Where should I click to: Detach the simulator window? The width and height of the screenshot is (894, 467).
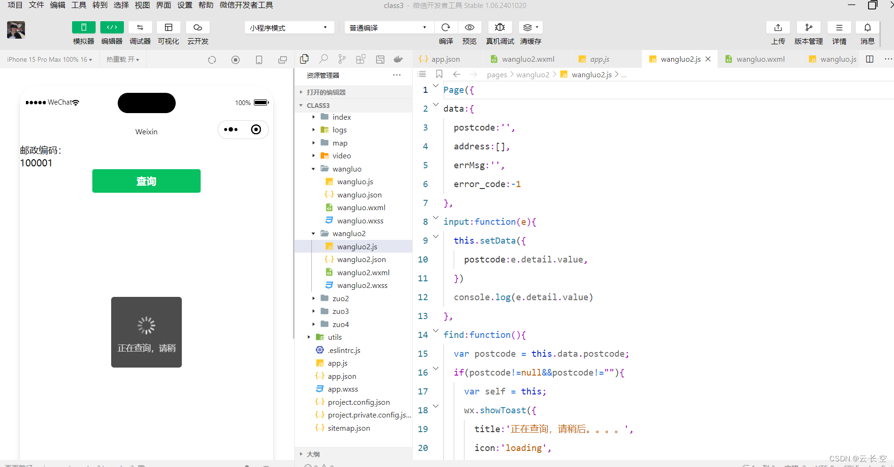click(283, 60)
